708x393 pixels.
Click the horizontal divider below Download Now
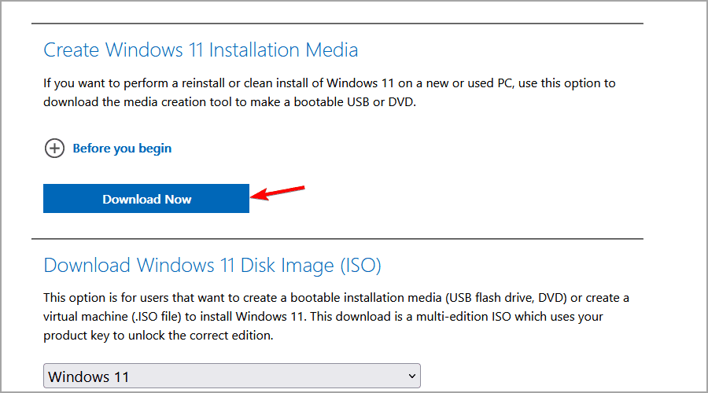click(x=337, y=239)
